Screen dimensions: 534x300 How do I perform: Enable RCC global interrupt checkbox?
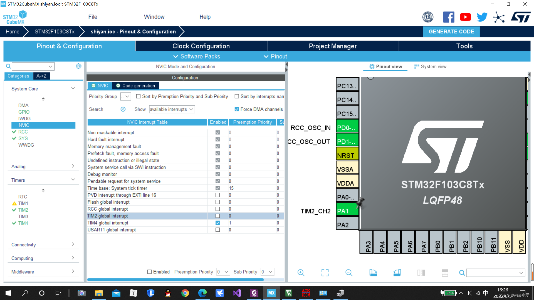tap(217, 209)
